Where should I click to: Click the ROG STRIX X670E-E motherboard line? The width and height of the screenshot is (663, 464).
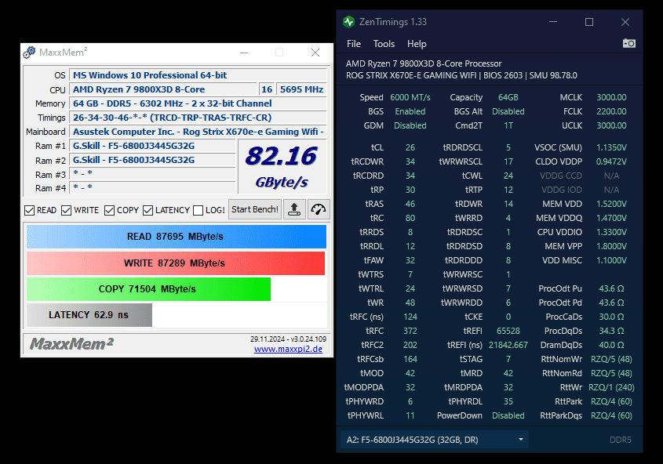pyautogui.click(x=461, y=75)
